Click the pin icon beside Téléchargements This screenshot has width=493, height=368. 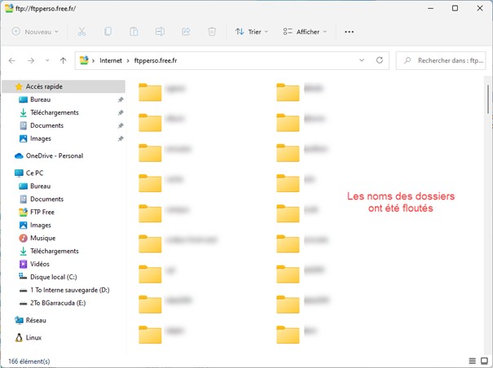point(121,112)
